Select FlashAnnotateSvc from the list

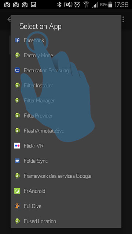coord(66,131)
